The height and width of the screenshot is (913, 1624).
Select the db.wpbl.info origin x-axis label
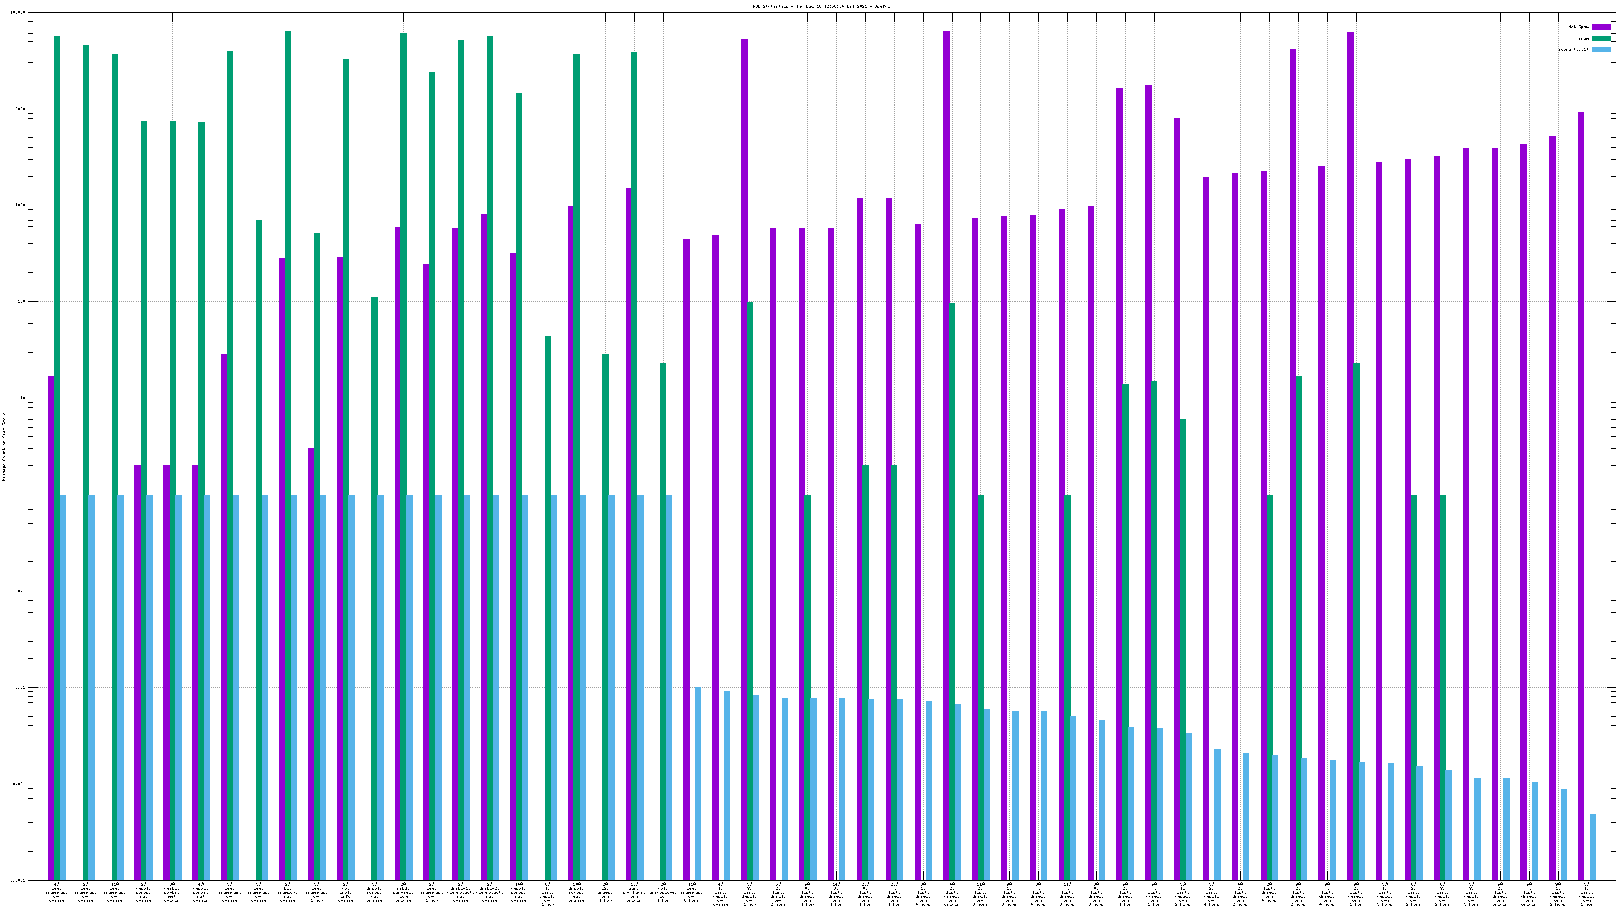[x=346, y=893]
